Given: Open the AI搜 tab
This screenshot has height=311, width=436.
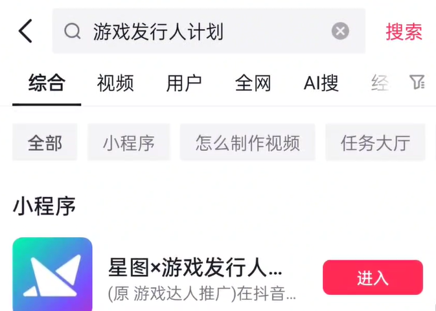Looking at the screenshot, I should pyautogui.click(x=321, y=83).
